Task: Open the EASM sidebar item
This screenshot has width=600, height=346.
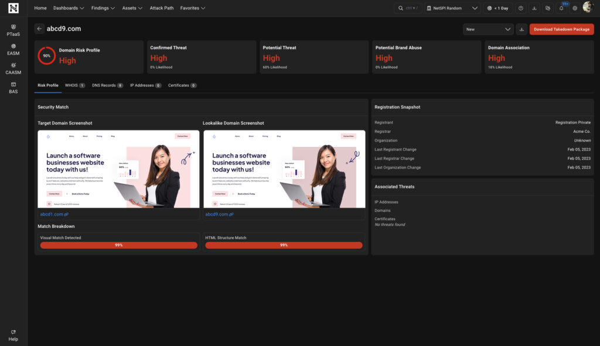Action: [x=13, y=49]
